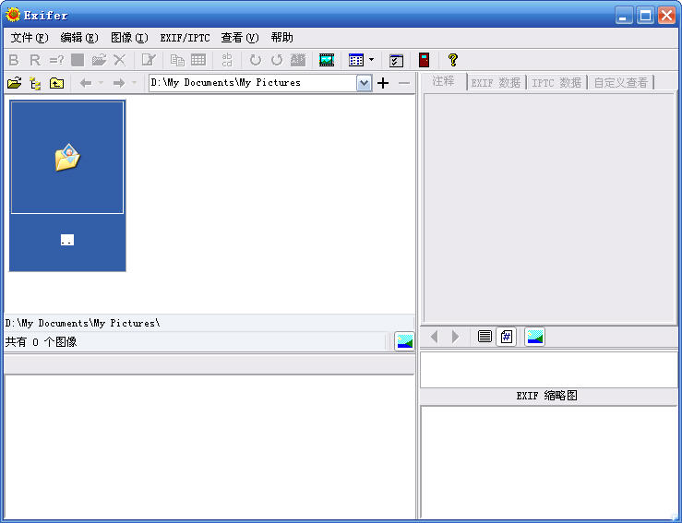Open the 文件(F) menu
Screen dimensions: 682x523
30,38
